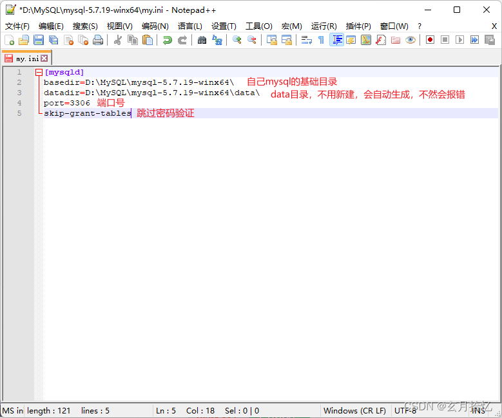502x418 pixels.
Task: Toggle synchronize horizontal scrolling
Action: pyautogui.click(x=287, y=40)
